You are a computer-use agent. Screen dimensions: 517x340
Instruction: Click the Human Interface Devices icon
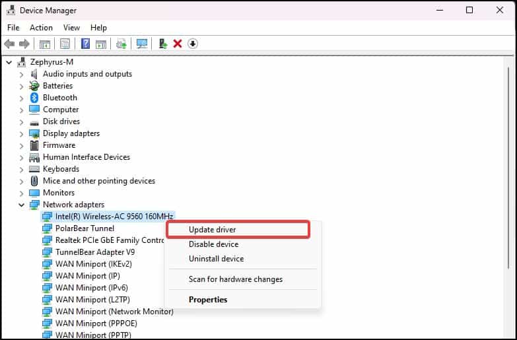(x=34, y=157)
